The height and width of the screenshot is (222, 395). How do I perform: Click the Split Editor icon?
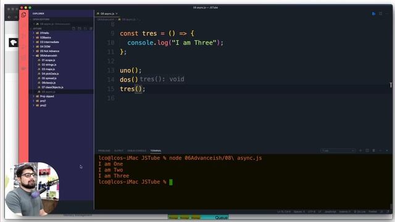(380, 14)
